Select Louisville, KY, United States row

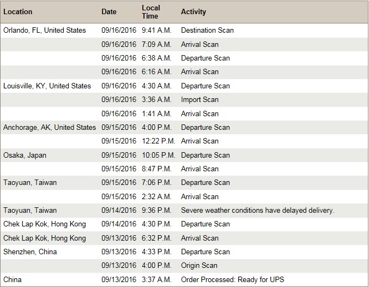184,86
